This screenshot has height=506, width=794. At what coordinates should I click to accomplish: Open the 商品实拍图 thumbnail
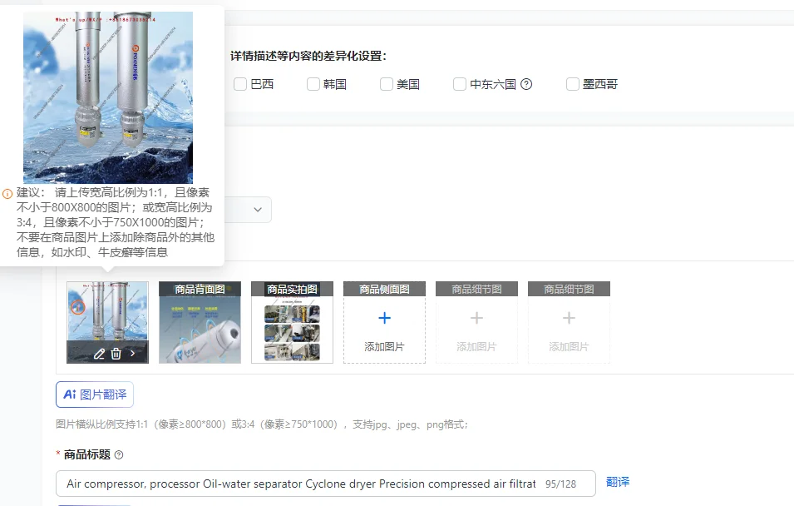(292, 322)
